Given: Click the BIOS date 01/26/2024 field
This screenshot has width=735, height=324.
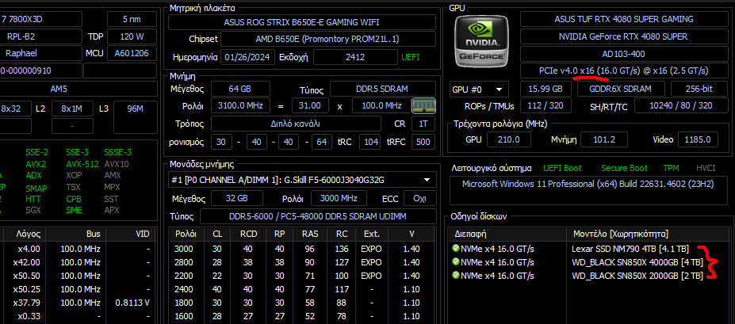Looking at the screenshot, I should (248, 57).
